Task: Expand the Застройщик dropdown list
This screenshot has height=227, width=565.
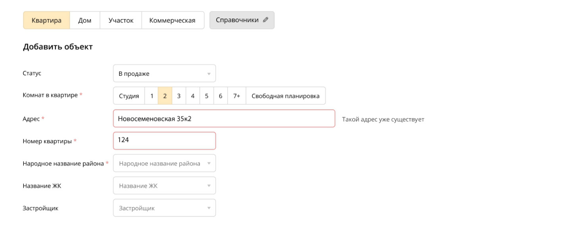Action: coord(164,208)
